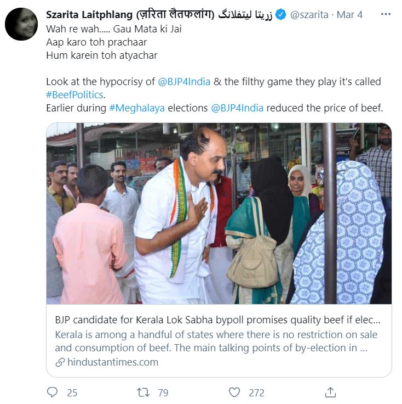This screenshot has height=404, width=402.
Task: Open Szarita's profile picture avatar
Action: [21, 24]
